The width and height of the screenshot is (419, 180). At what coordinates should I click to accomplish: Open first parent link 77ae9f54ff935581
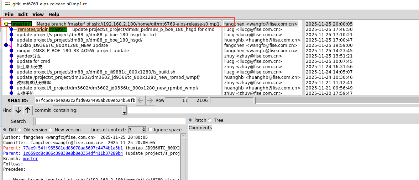point(73,148)
